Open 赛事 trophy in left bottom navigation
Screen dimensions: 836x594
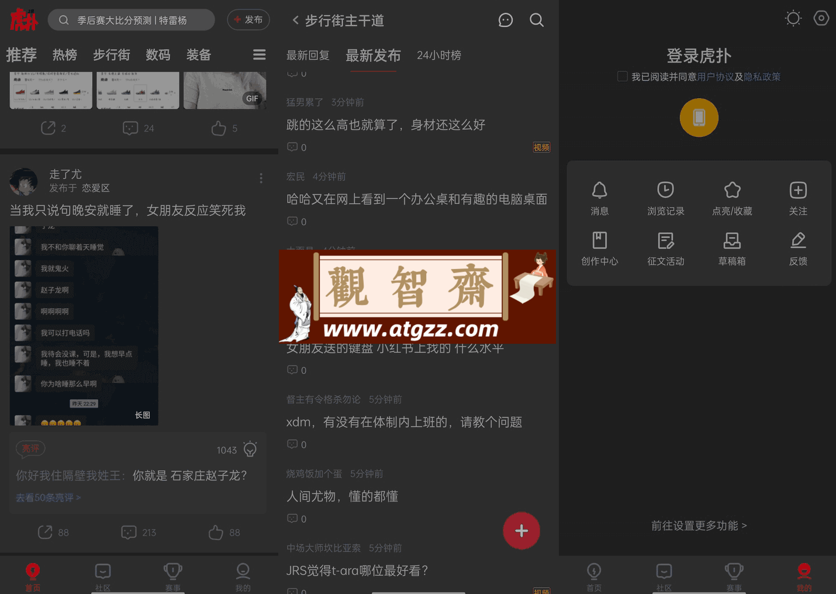[173, 576]
